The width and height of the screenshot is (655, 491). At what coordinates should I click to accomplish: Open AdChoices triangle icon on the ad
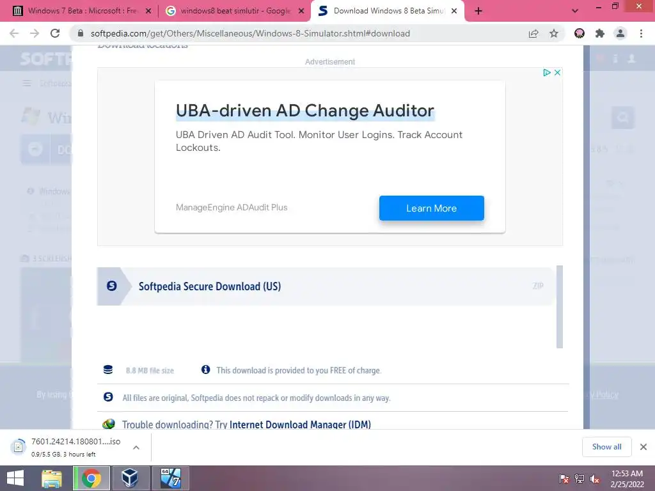(546, 73)
